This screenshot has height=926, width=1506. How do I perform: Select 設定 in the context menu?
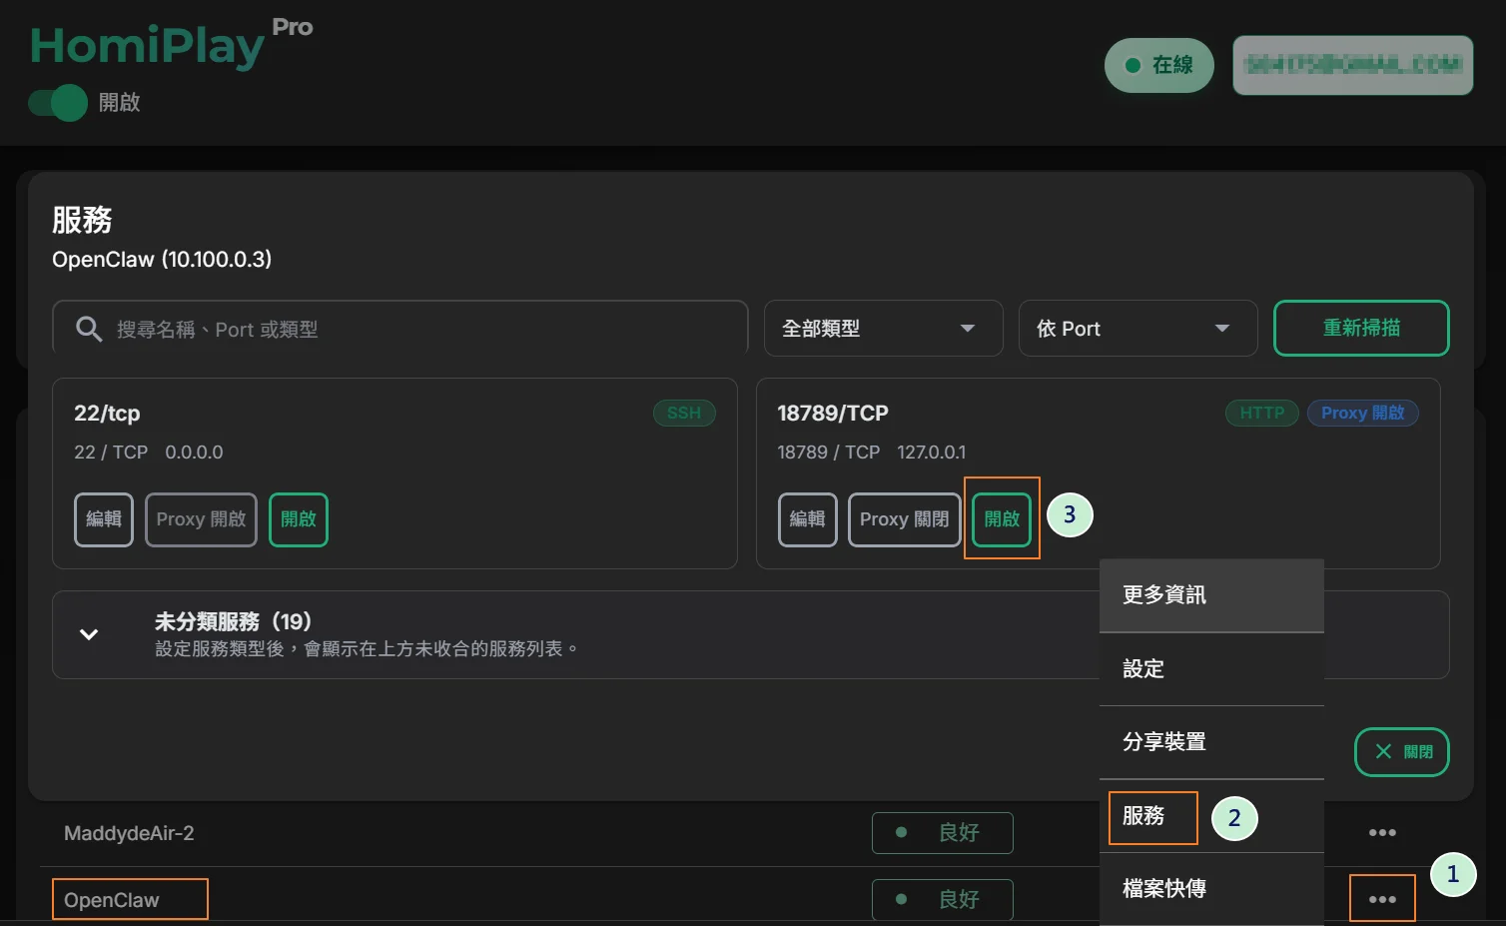coord(1211,669)
